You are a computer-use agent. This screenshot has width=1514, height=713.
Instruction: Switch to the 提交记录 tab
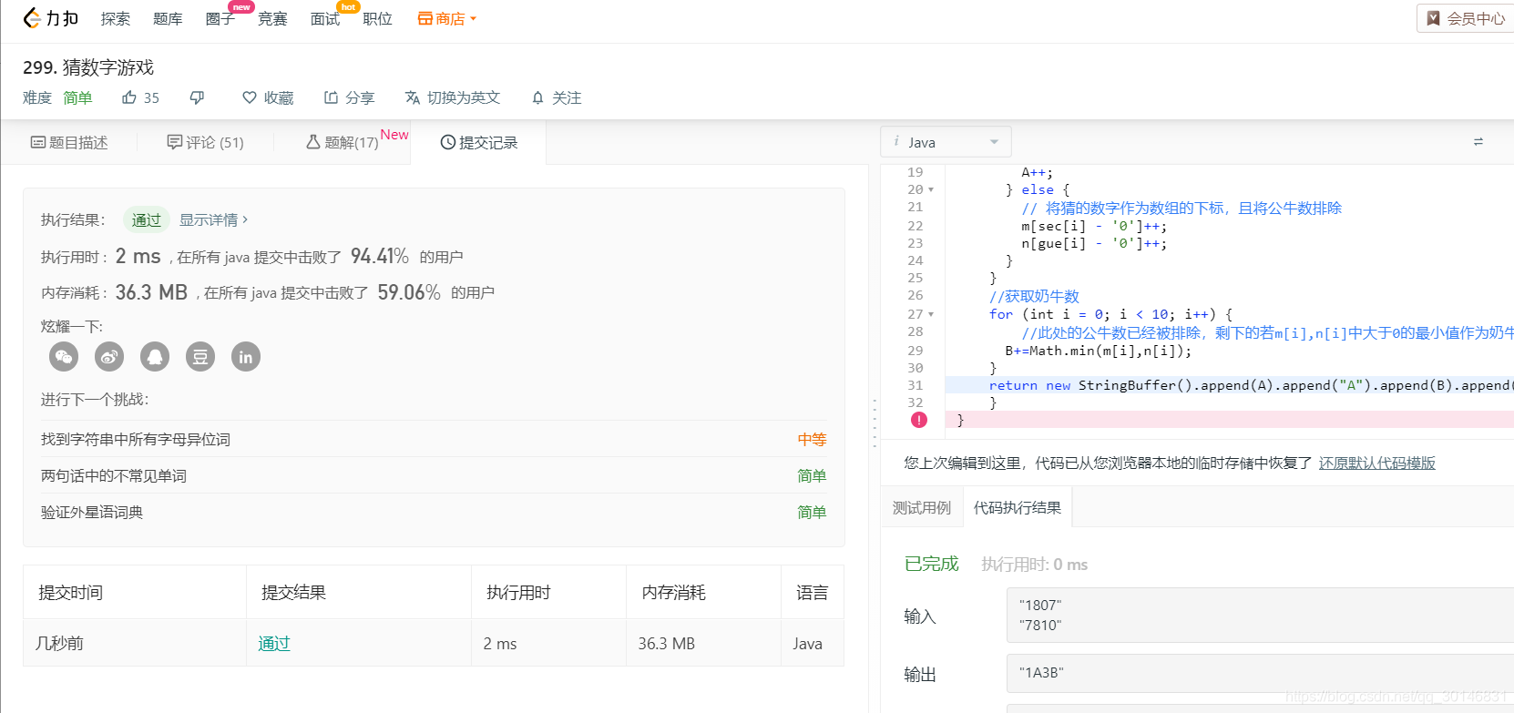pos(479,143)
